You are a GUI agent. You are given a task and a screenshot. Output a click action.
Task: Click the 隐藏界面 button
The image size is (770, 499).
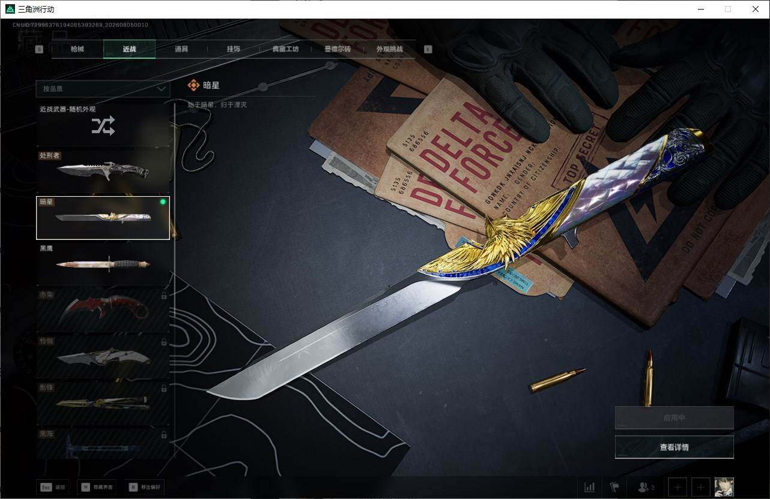pos(97,487)
